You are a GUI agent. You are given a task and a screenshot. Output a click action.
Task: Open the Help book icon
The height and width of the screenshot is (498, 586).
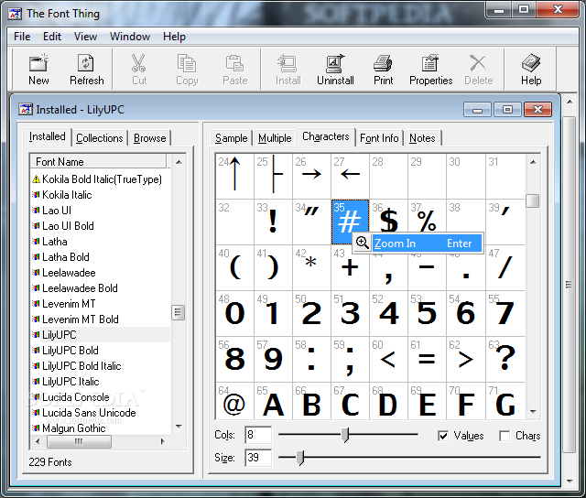click(x=531, y=63)
